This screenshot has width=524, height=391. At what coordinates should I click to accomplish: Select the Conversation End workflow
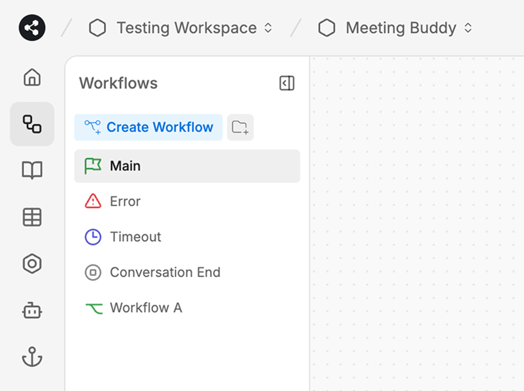165,272
